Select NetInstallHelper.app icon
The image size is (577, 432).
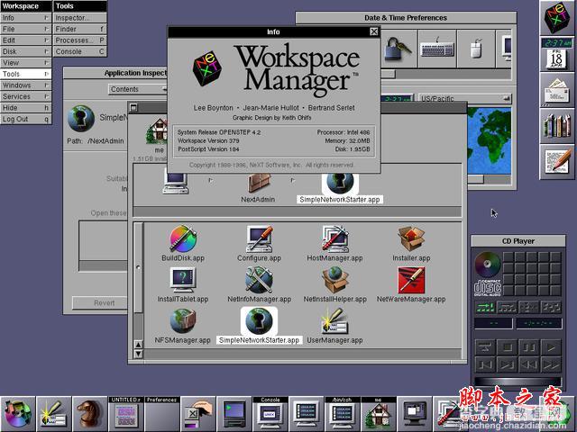click(x=334, y=280)
